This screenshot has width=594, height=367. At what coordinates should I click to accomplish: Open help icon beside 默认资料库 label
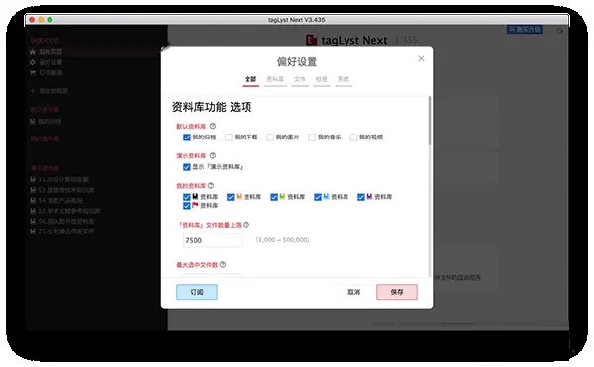[x=213, y=126]
